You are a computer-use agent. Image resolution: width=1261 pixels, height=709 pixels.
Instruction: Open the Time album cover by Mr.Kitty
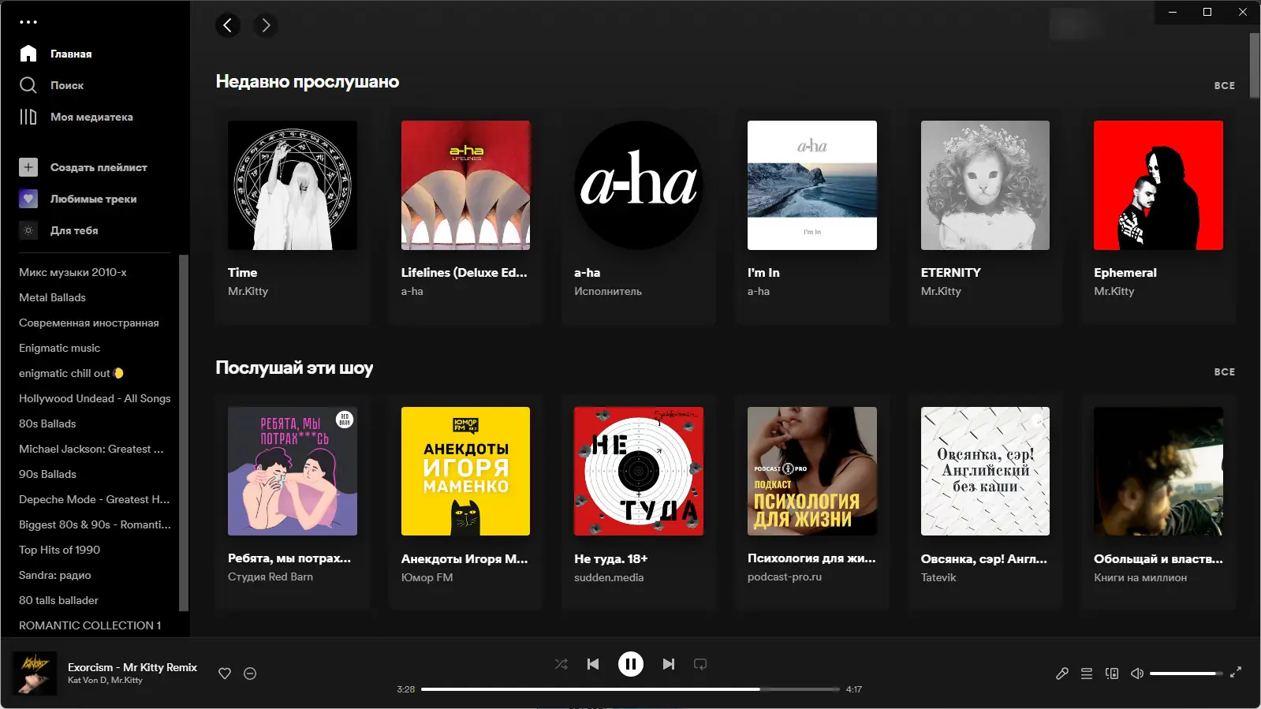(293, 185)
